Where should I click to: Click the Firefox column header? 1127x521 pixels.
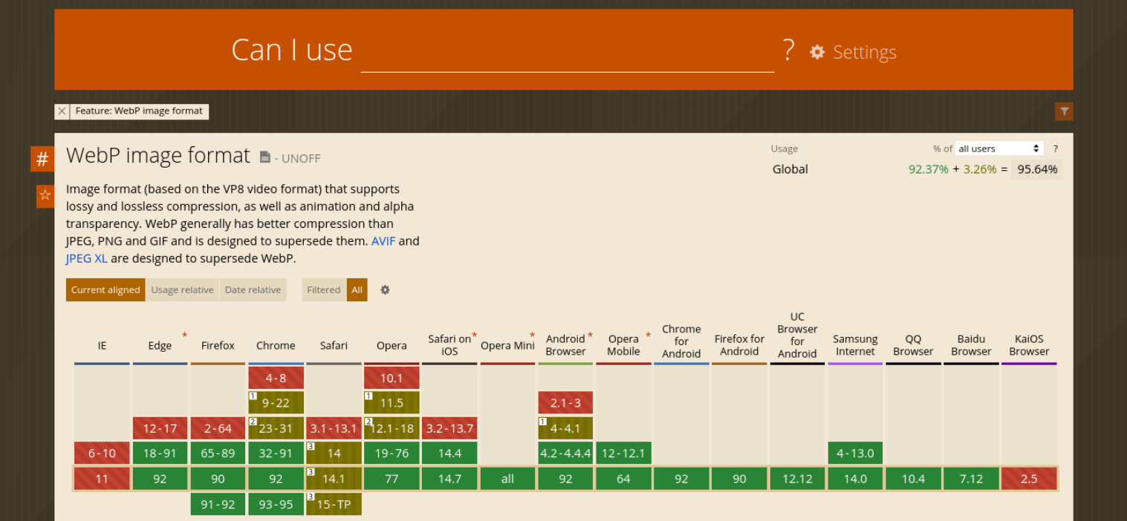click(x=218, y=346)
